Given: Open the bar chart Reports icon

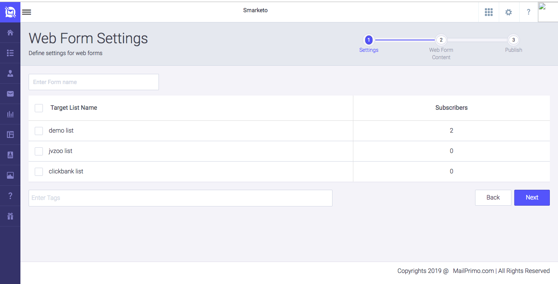Looking at the screenshot, I should [x=10, y=114].
